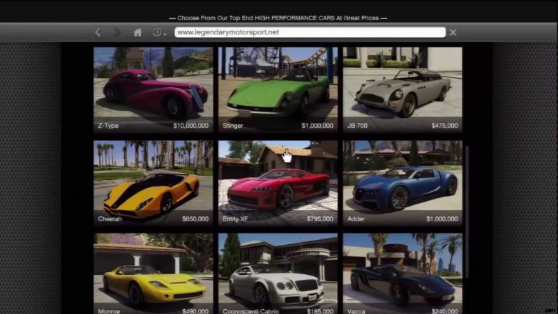Click the legendarymotorsport.net address bar
Image resolution: width=558 pixels, height=314 pixels.
pos(310,32)
